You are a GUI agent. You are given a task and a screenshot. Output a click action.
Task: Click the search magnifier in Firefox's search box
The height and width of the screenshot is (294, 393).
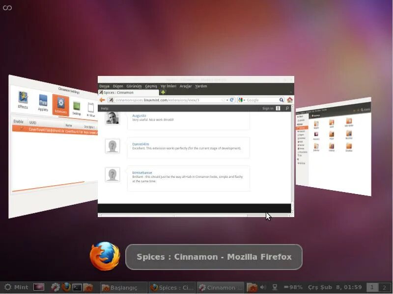click(x=281, y=100)
